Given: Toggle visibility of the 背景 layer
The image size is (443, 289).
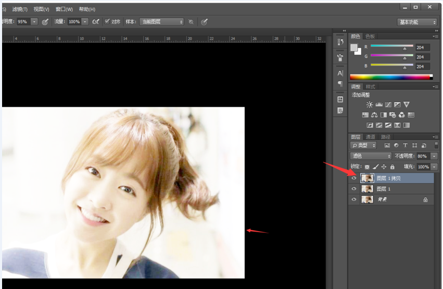Looking at the screenshot, I should pyautogui.click(x=354, y=199).
